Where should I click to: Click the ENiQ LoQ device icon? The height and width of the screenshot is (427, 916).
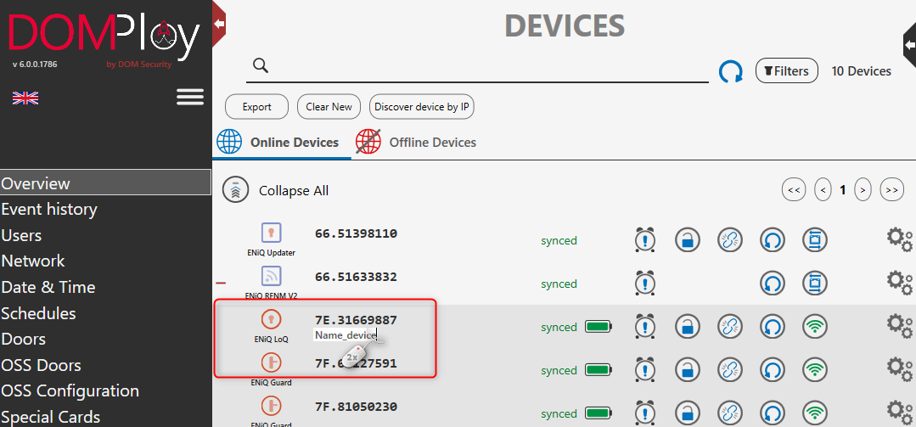pos(271,319)
